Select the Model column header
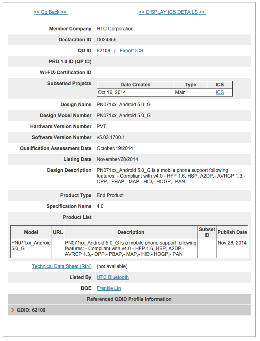This screenshot has height=341, width=260. 31,232
